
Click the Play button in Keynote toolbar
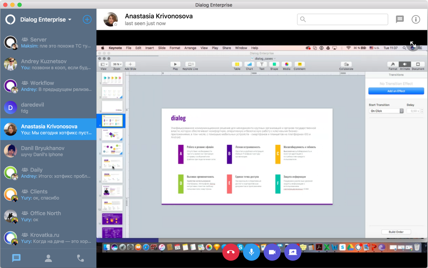(175, 64)
